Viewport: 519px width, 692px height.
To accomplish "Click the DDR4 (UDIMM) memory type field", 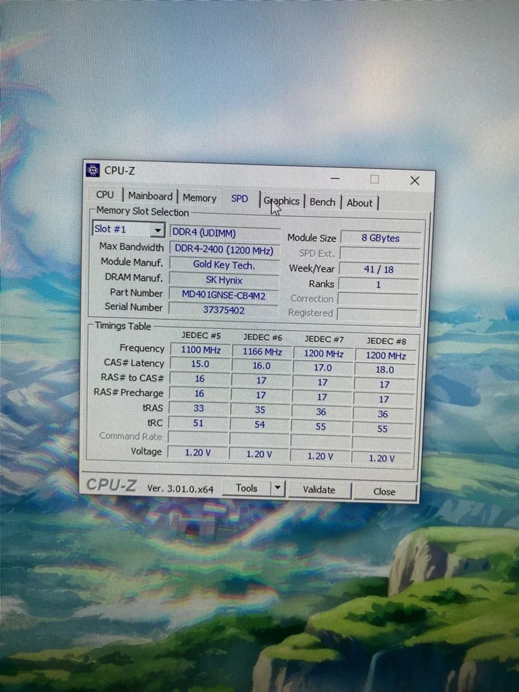I will (x=224, y=233).
